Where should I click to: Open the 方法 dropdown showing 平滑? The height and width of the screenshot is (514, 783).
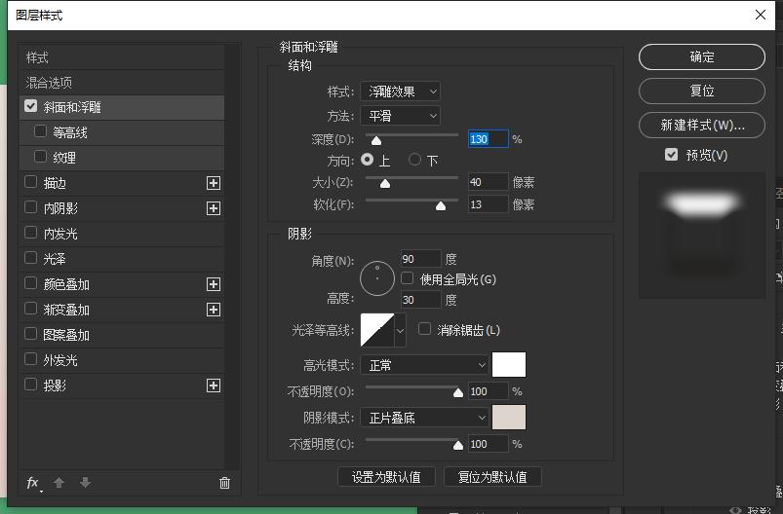point(400,116)
